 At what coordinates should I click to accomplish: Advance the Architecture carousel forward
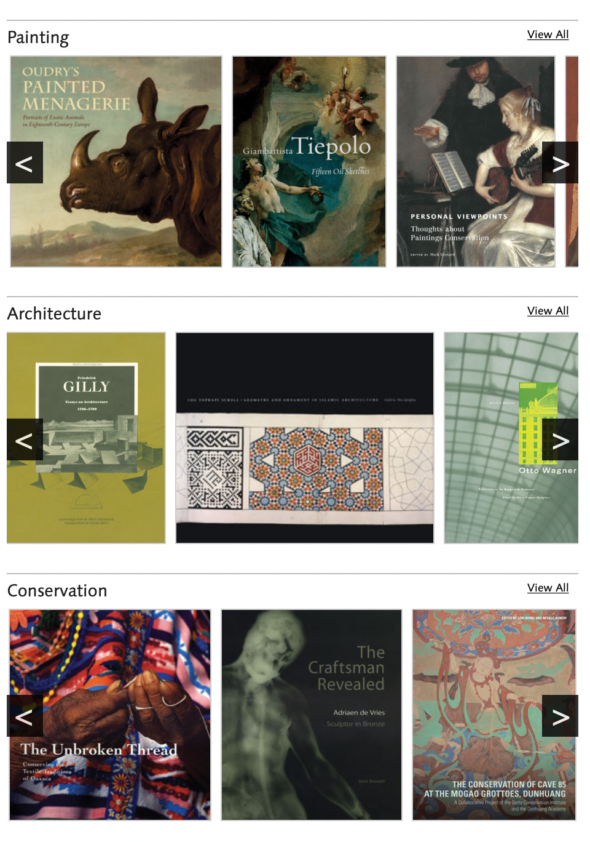click(560, 439)
